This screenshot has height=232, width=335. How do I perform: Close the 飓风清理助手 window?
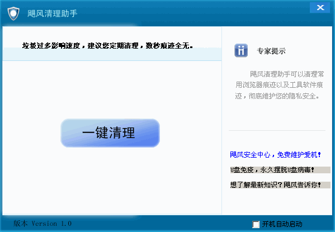320,8
